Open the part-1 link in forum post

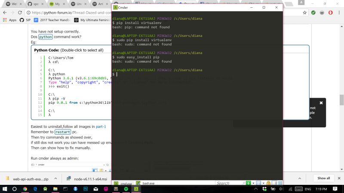pyautogui.click(x=101, y=127)
